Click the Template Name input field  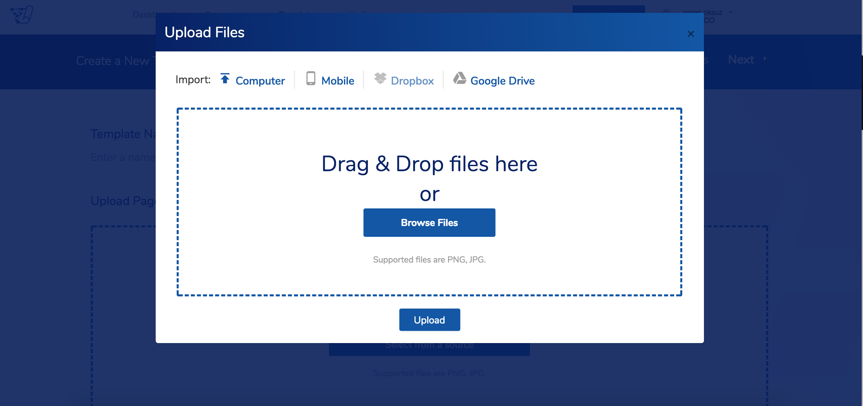tap(123, 157)
